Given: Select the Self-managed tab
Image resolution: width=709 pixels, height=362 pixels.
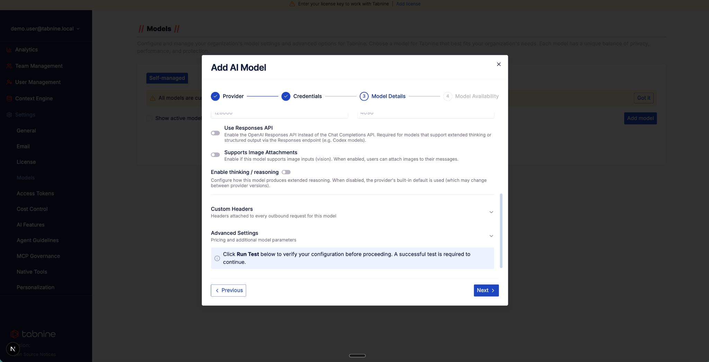Looking at the screenshot, I should [167, 78].
